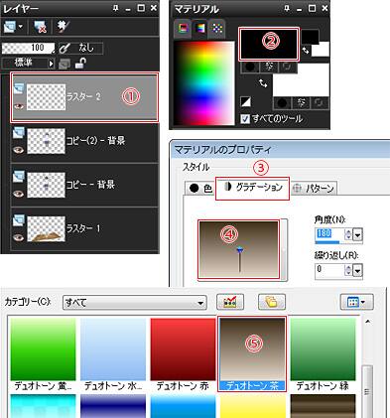
Task: Toggle foreground texture button
Action: pyautogui.click(x=270, y=68)
